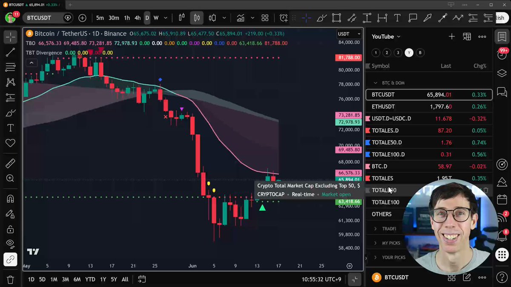Open the Fibonacci and gann tools
511x287 pixels.
point(10,67)
